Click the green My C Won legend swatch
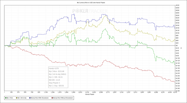This screenshot has height=103, width=187. pyautogui.click(x=6, y=98)
